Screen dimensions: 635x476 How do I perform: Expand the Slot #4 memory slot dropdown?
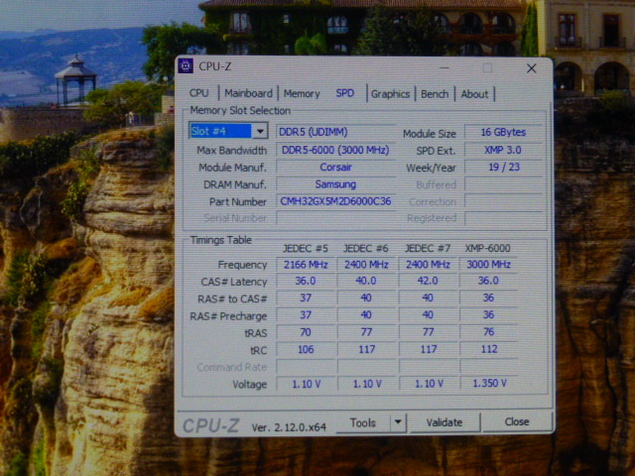tap(260, 131)
